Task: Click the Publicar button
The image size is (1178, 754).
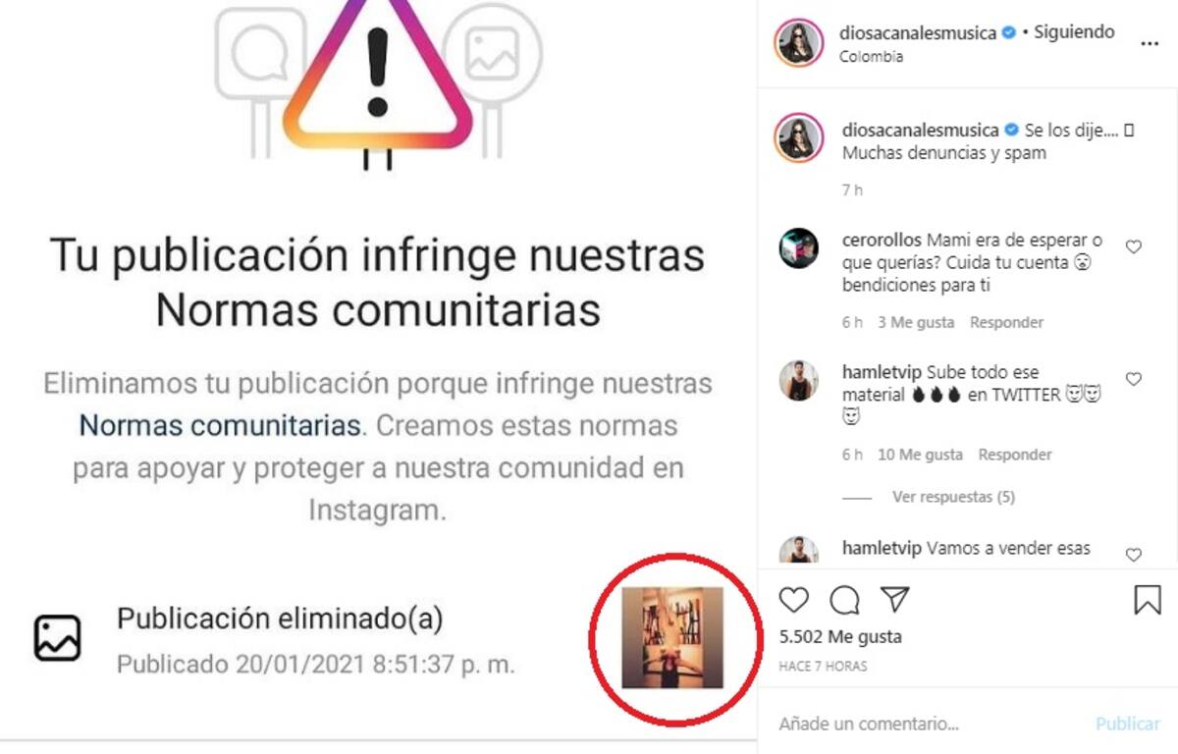Action: (1128, 724)
